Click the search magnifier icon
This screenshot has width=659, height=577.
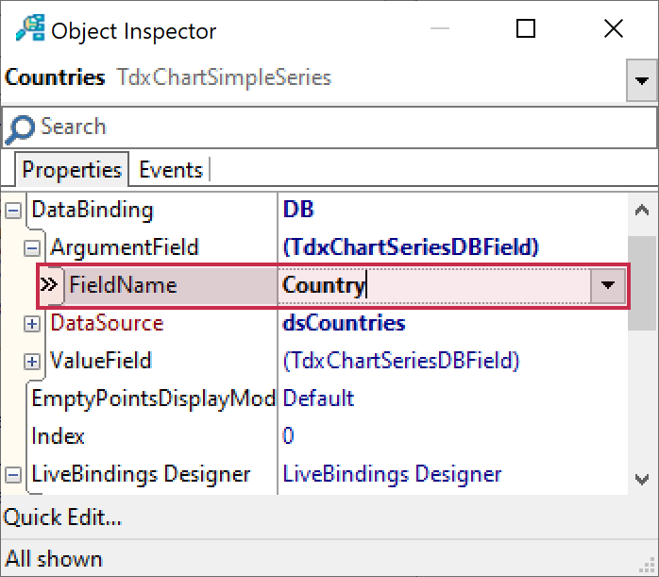click(x=19, y=128)
